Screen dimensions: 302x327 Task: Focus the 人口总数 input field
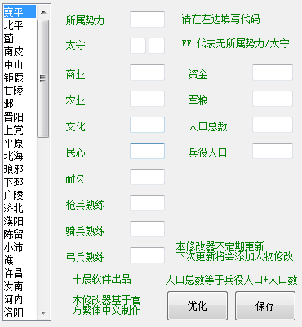[273, 125]
